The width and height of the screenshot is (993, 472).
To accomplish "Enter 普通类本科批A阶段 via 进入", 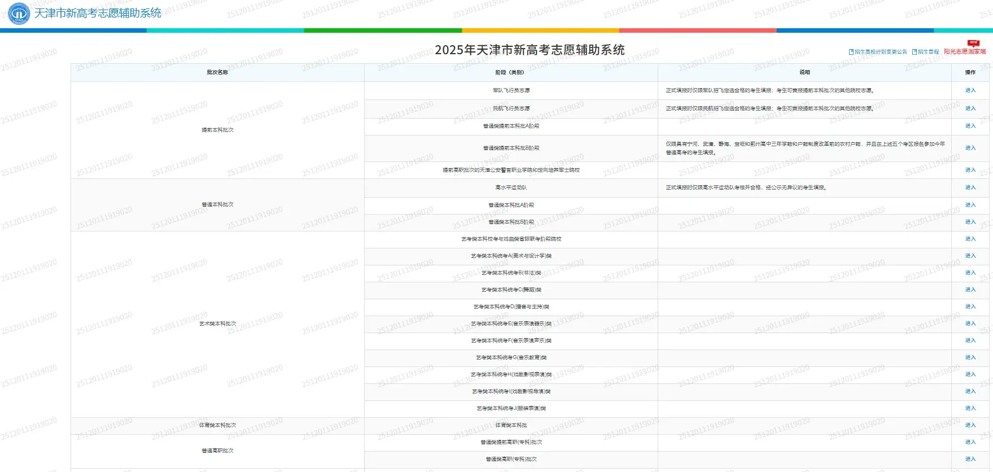I will pyautogui.click(x=970, y=205).
